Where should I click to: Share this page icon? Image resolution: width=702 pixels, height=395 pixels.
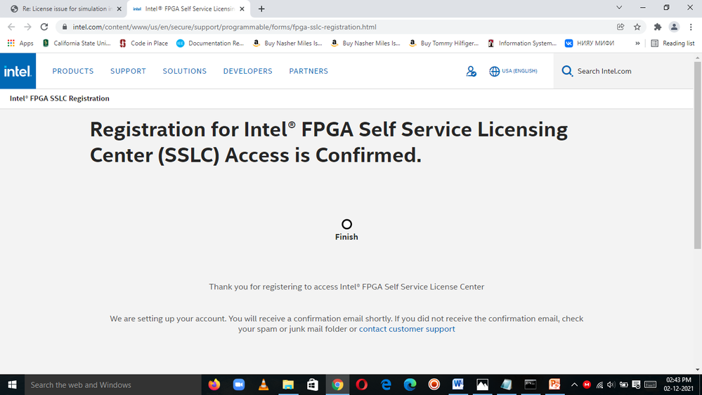click(x=620, y=27)
